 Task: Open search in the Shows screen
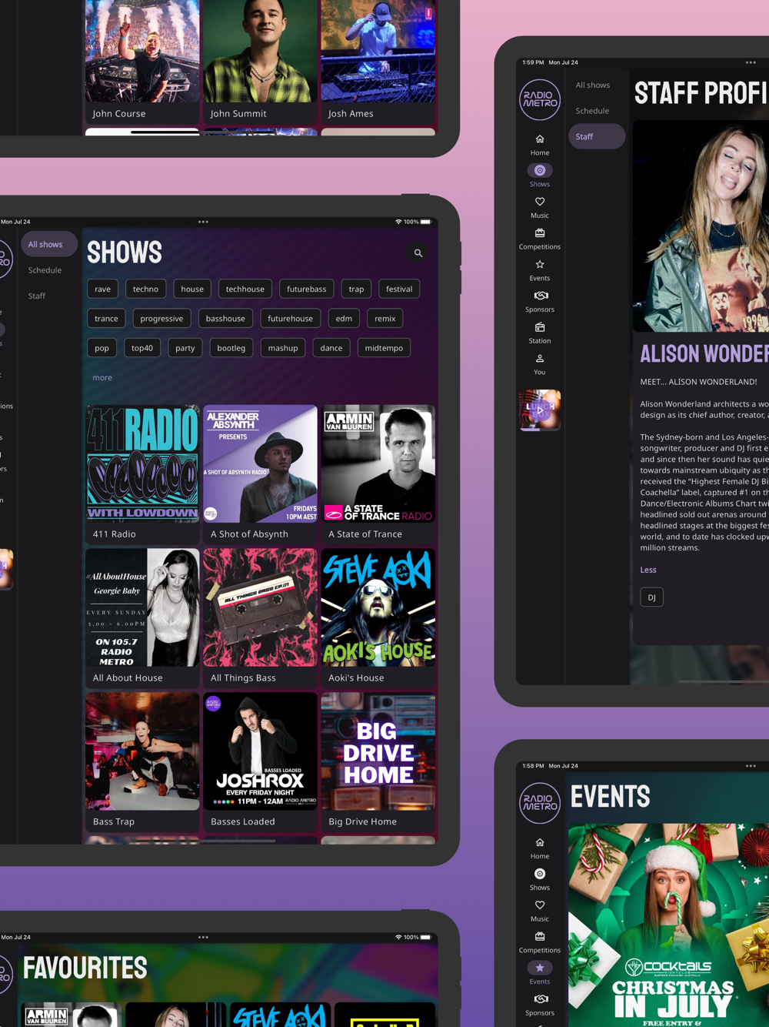pos(418,253)
